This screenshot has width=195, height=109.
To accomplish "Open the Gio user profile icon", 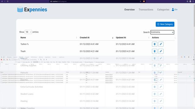I will coord(173,9).
